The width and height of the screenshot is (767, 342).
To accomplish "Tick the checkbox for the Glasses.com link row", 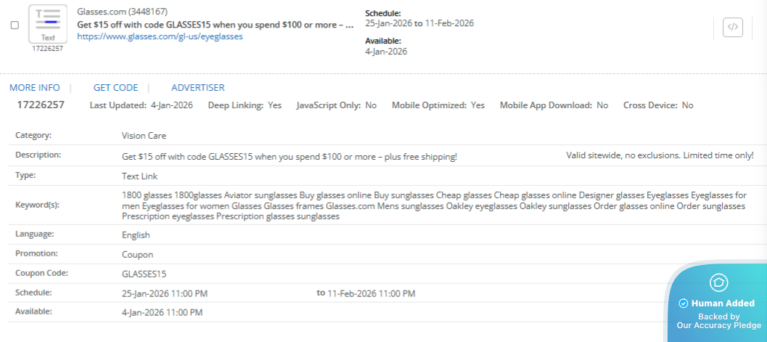I will [x=15, y=25].
